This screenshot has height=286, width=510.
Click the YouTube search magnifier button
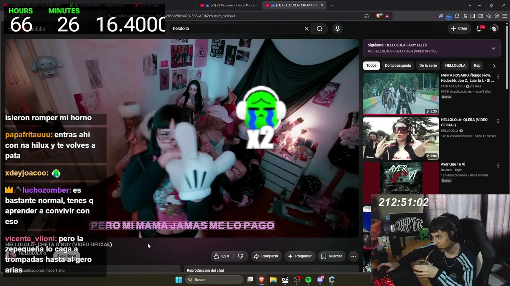click(320, 29)
